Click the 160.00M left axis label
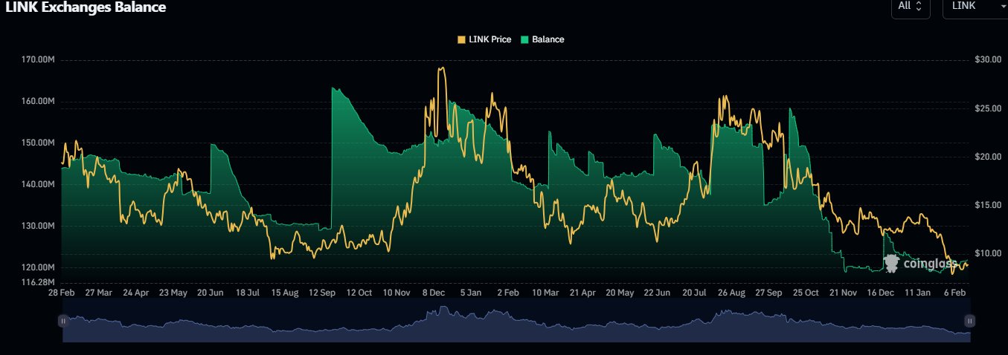Viewport: 1008px width, 355px height. [x=39, y=101]
